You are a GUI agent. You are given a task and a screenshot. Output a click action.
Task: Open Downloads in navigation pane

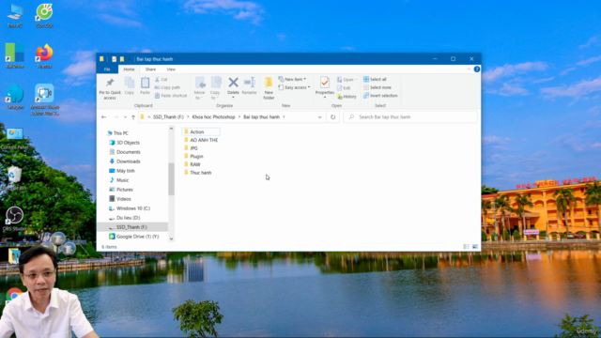pos(125,161)
